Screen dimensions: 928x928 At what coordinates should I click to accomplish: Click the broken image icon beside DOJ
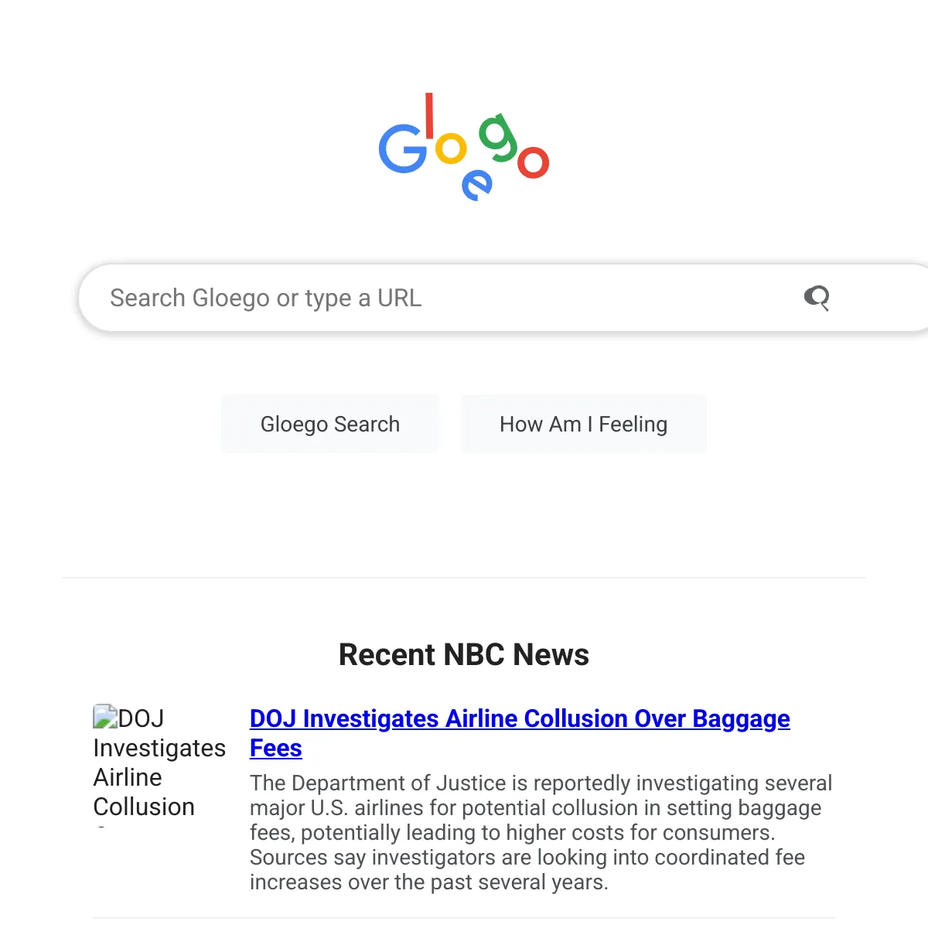(105, 716)
